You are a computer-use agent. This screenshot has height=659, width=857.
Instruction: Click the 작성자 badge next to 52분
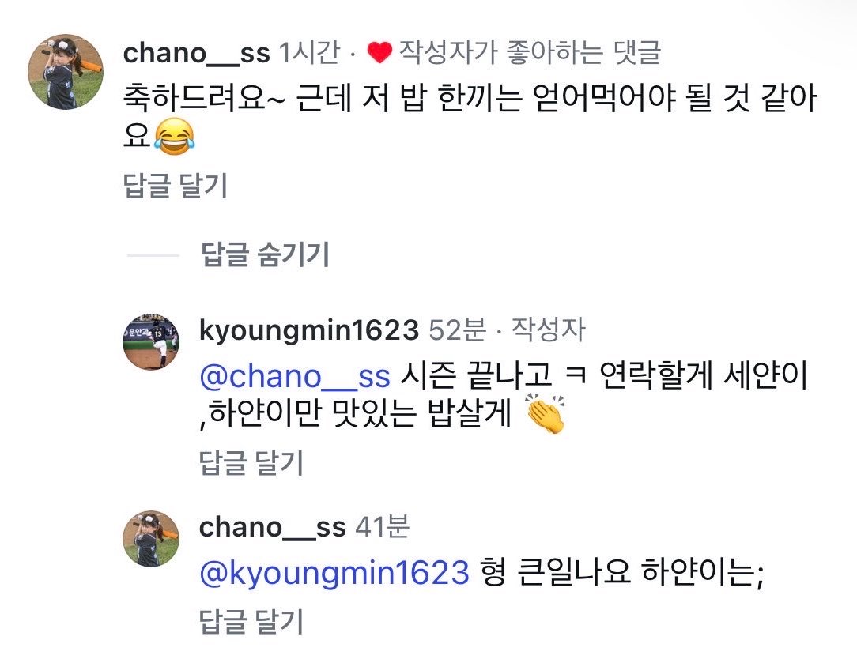(548, 330)
